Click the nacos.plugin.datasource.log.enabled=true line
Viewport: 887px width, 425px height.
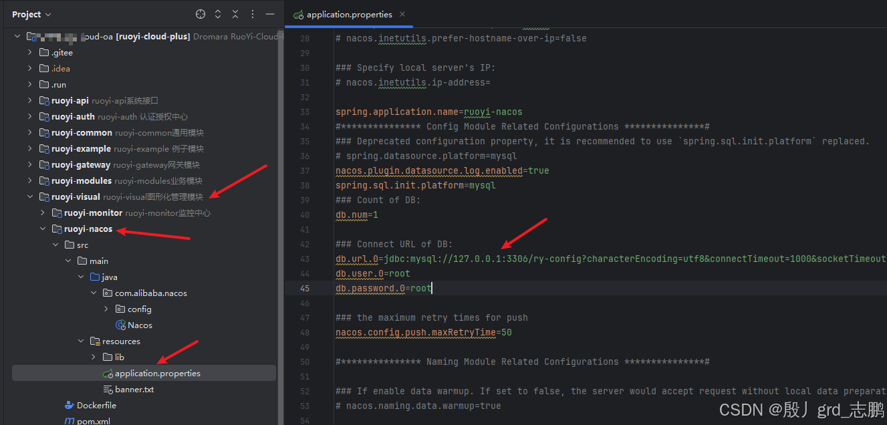[442, 170]
